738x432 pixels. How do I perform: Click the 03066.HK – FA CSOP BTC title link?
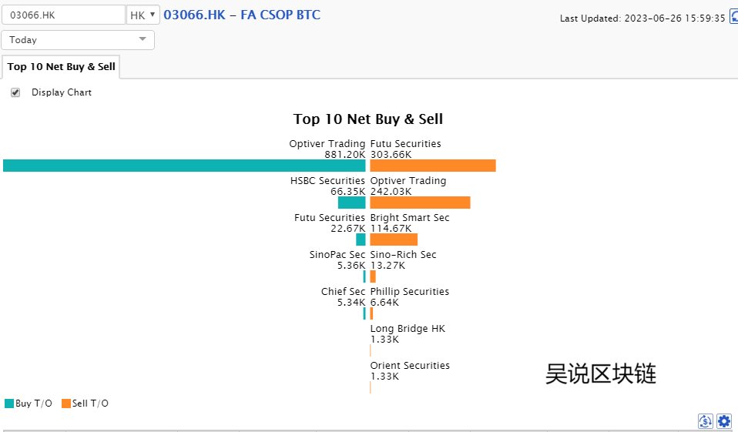[x=242, y=15]
